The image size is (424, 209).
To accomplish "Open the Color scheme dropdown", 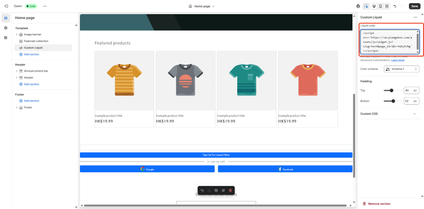I will (x=401, y=69).
